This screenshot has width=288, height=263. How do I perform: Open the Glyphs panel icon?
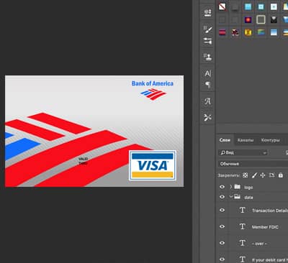pos(208,101)
